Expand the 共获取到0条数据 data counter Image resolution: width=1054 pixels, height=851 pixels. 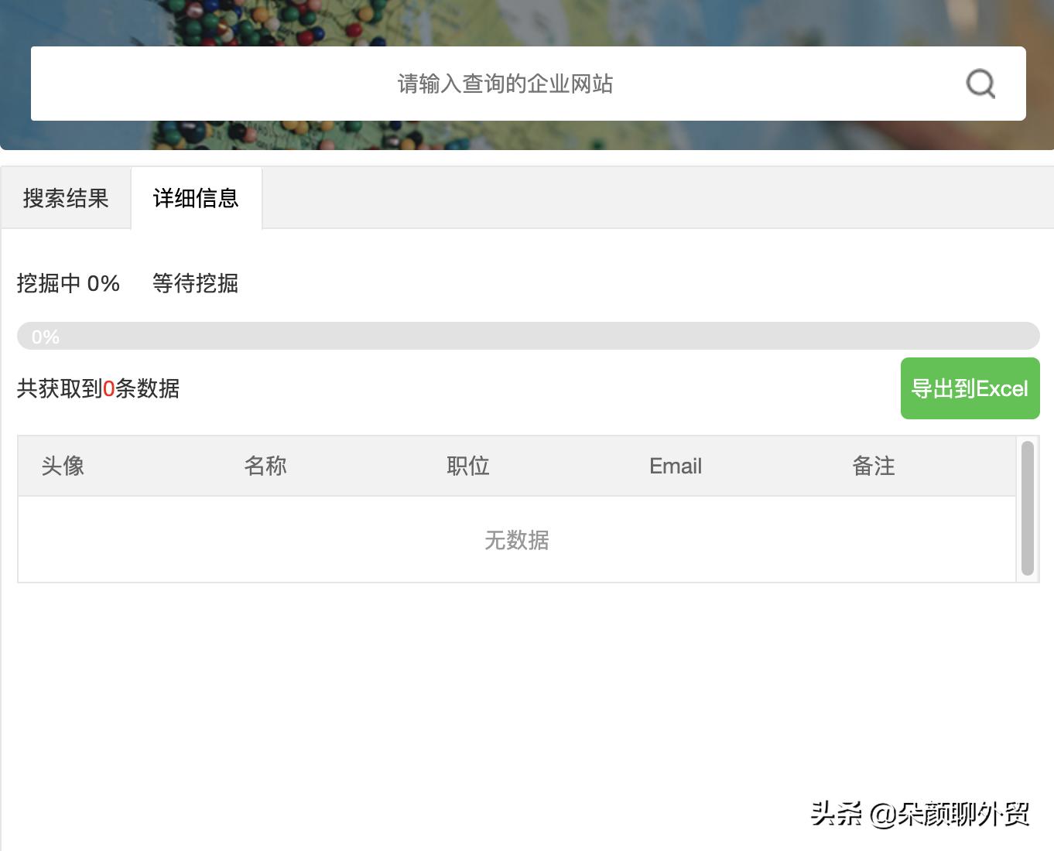pyautogui.click(x=98, y=389)
